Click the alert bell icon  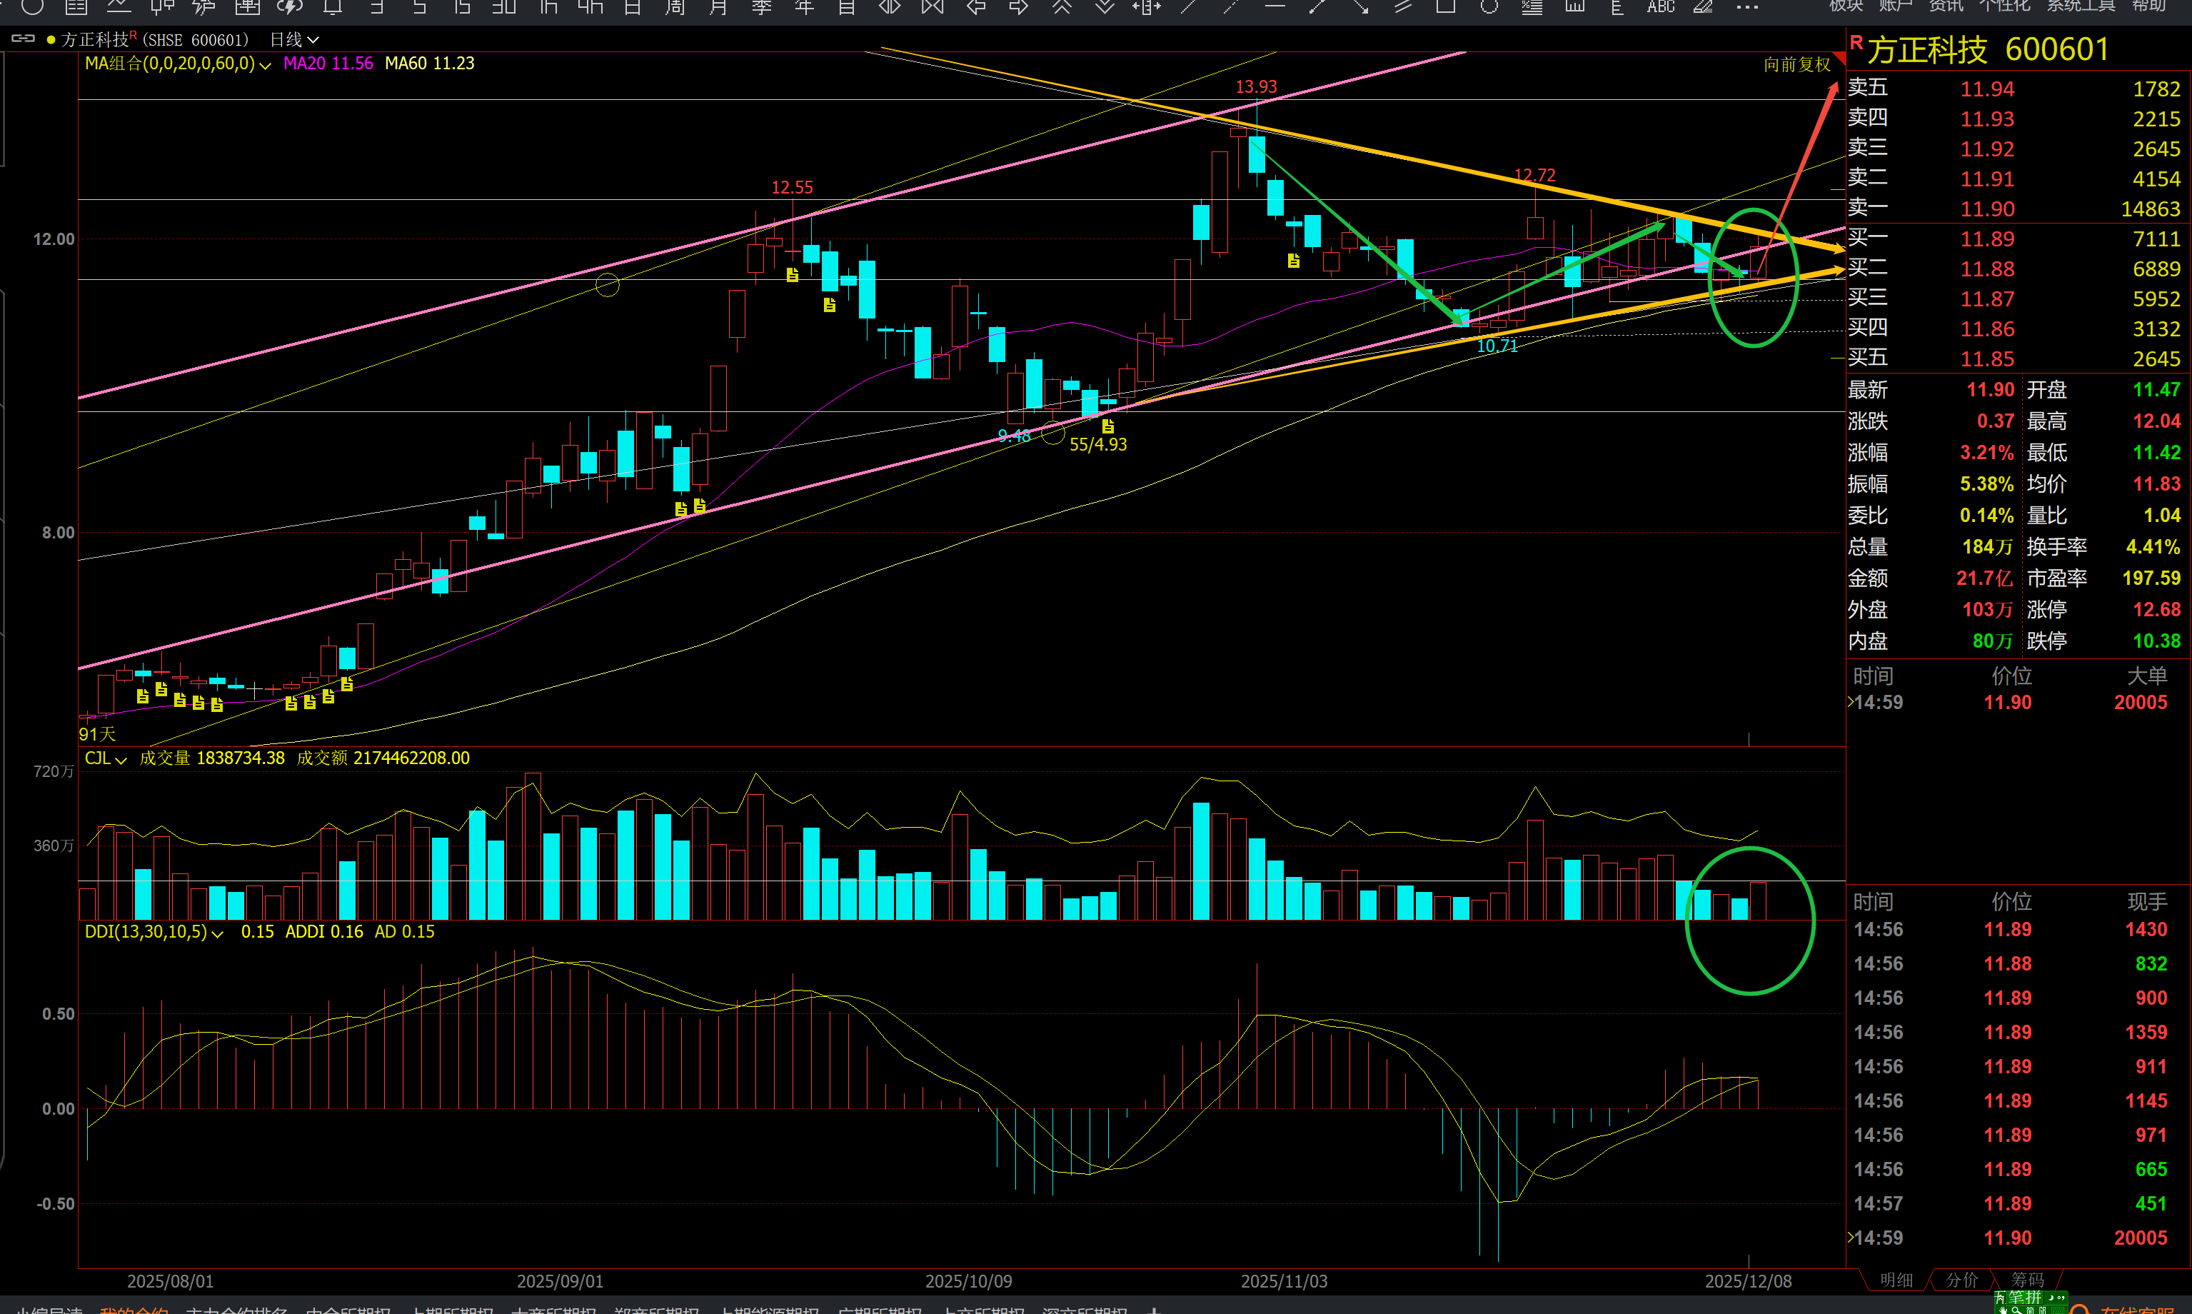point(333,7)
